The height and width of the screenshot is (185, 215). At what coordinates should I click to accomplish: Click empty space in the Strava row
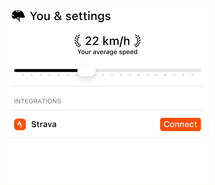pos(107,124)
